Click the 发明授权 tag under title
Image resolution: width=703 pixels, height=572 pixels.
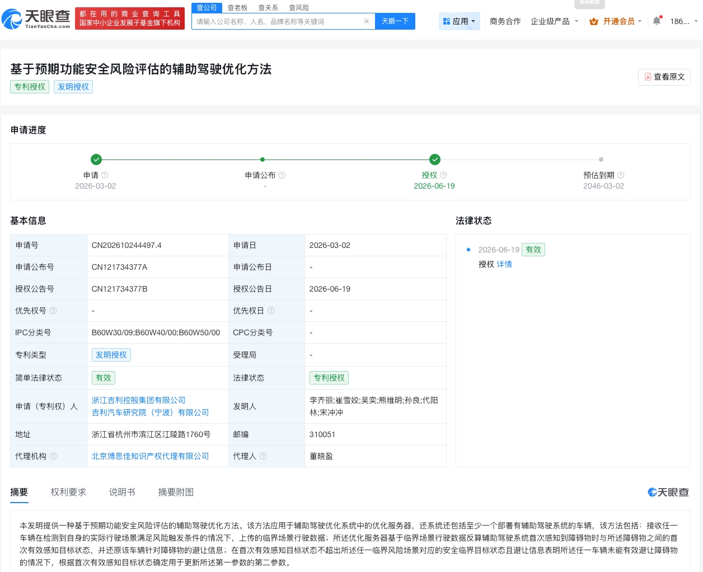73,87
